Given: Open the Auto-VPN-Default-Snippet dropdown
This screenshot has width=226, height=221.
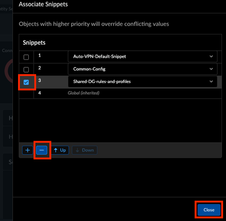Looking at the screenshot, I should (x=142, y=57).
